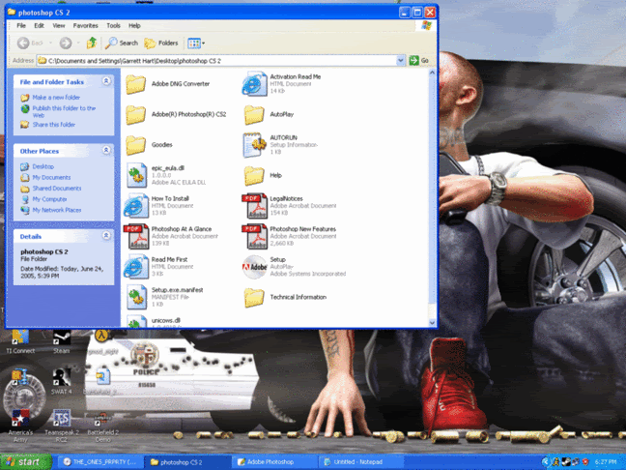Viewport: 626px width, 470px height.
Task: Select the AutoPlay folder icon
Action: [254, 115]
